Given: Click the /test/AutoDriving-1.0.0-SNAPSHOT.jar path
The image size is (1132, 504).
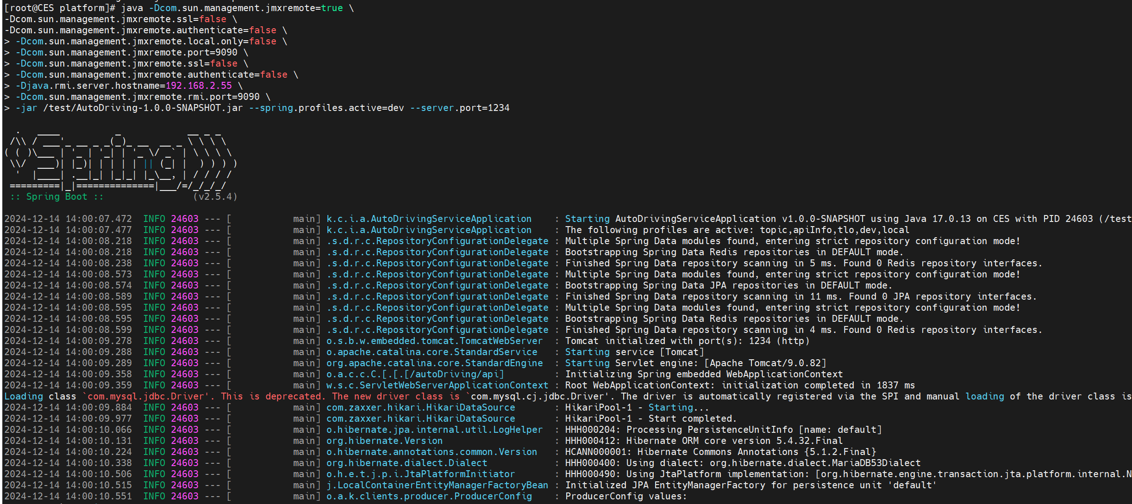Looking at the screenshot, I should pos(143,108).
